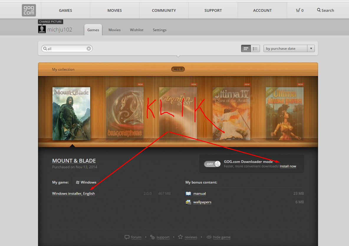
Task: Switch to grid shelf view
Action: click(x=246, y=49)
